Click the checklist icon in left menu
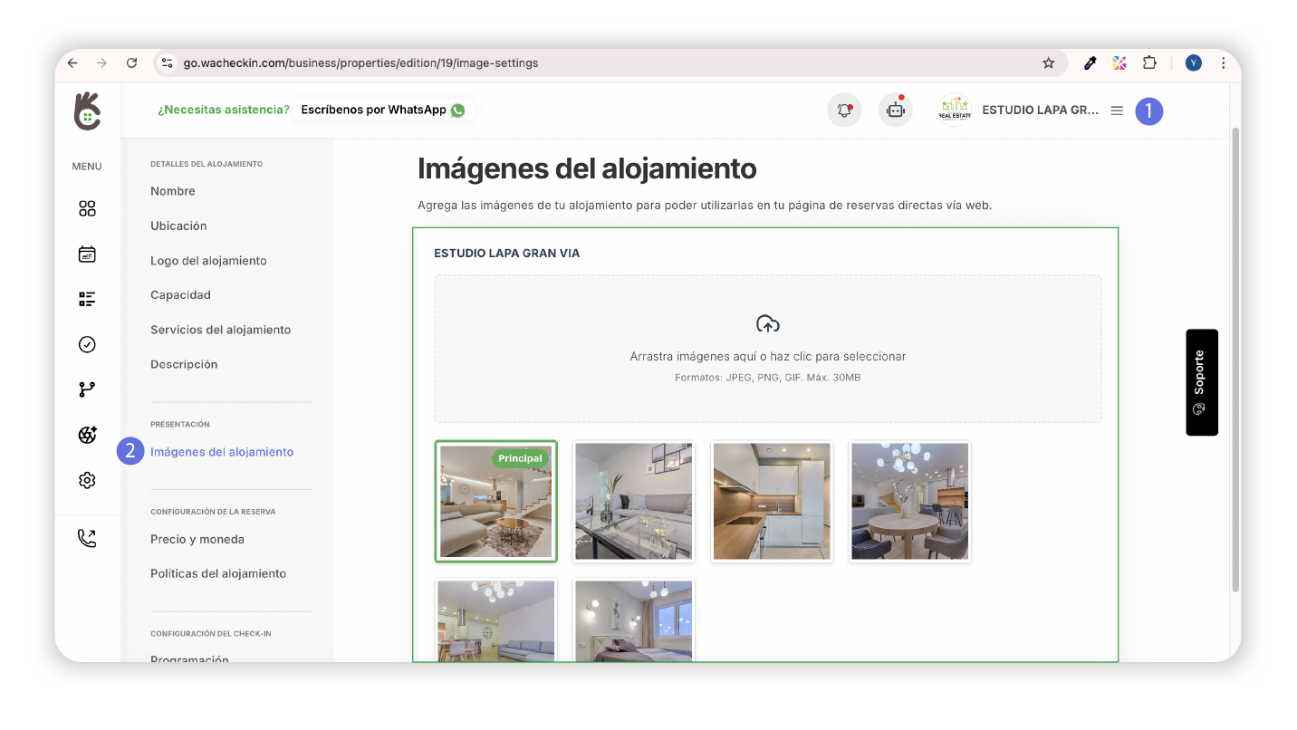The width and height of the screenshot is (1297, 730). click(87, 299)
